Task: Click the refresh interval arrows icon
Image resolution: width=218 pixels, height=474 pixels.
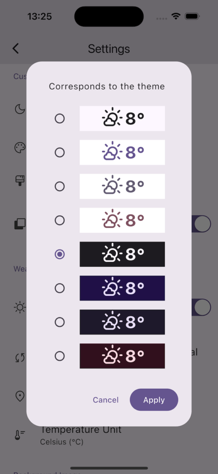Action: [x=20, y=358]
